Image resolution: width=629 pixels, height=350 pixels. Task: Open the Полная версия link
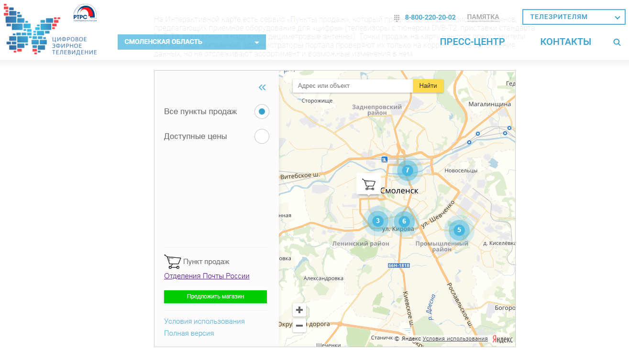click(x=189, y=333)
